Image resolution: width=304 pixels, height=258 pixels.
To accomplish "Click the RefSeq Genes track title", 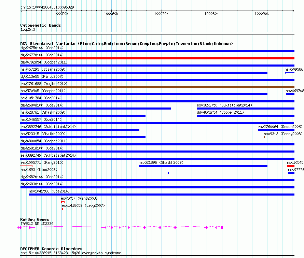I will 35,219.
